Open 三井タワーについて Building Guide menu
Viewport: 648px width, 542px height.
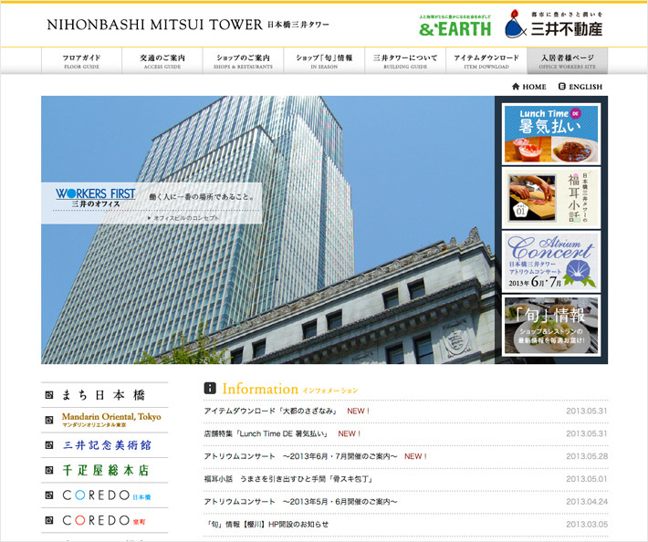tap(405, 61)
